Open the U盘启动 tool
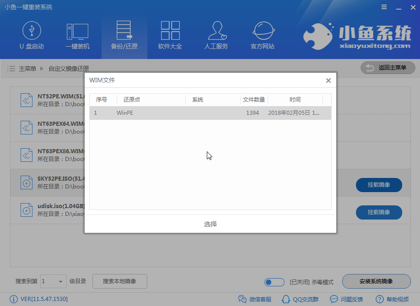This screenshot has height=306, width=420. [x=32, y=36]
